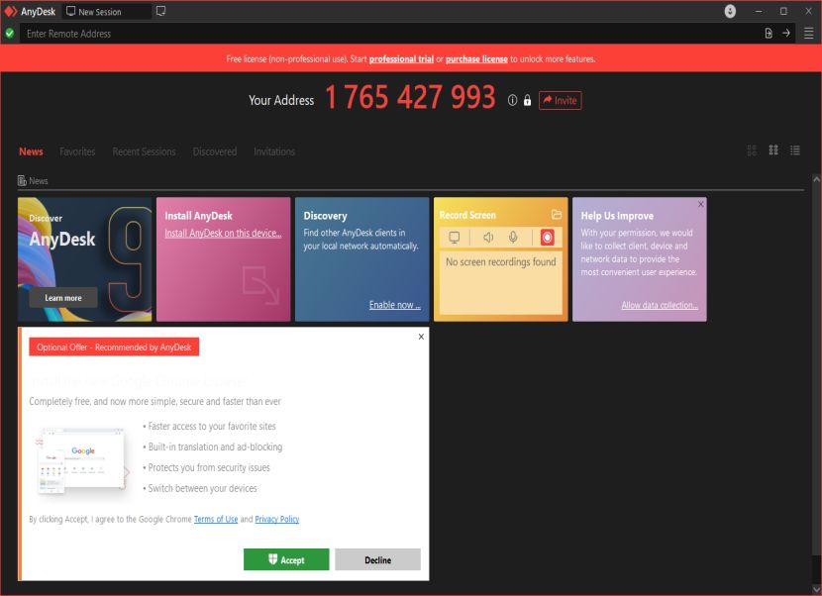Image resolution: width=822 pixels, height=596 pixels.
Task: Toggle microphone recording in Record Screen
Action: click(x=513, y=238)
